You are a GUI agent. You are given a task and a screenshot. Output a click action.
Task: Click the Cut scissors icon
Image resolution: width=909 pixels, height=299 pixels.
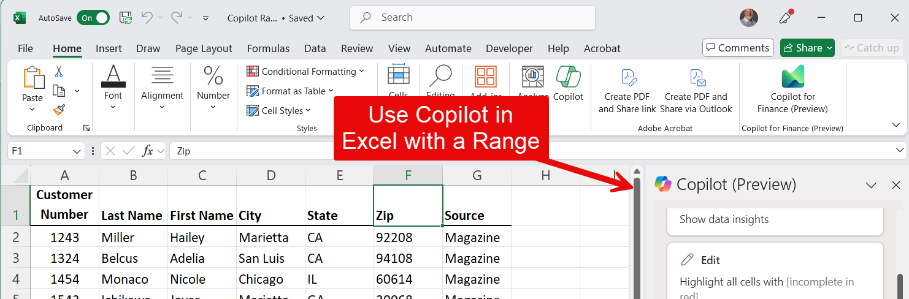tap(59, 72)
